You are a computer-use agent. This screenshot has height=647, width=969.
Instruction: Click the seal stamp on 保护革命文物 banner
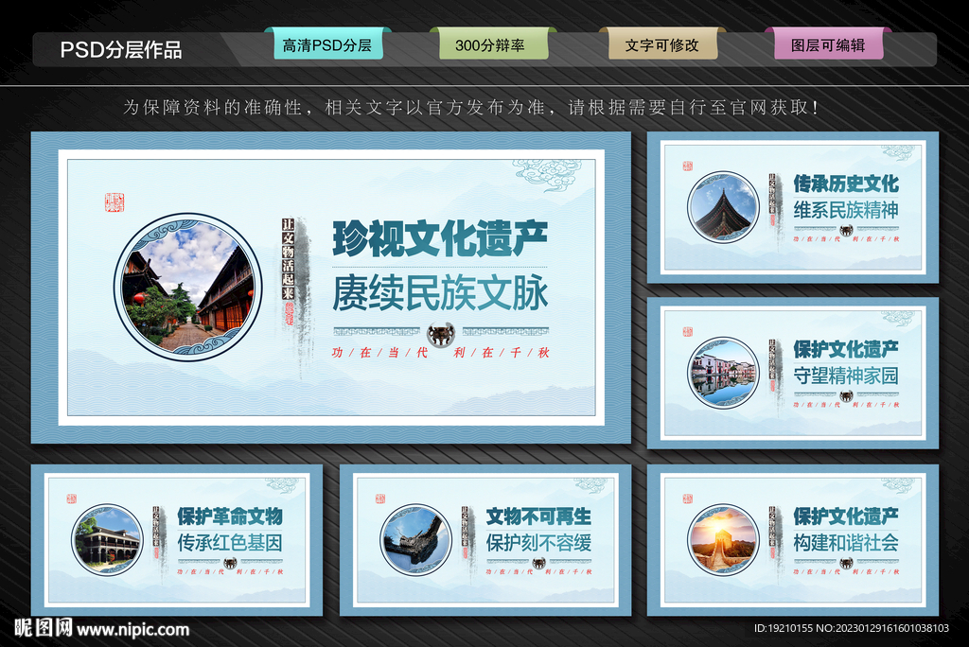click(x=71, y=498)
